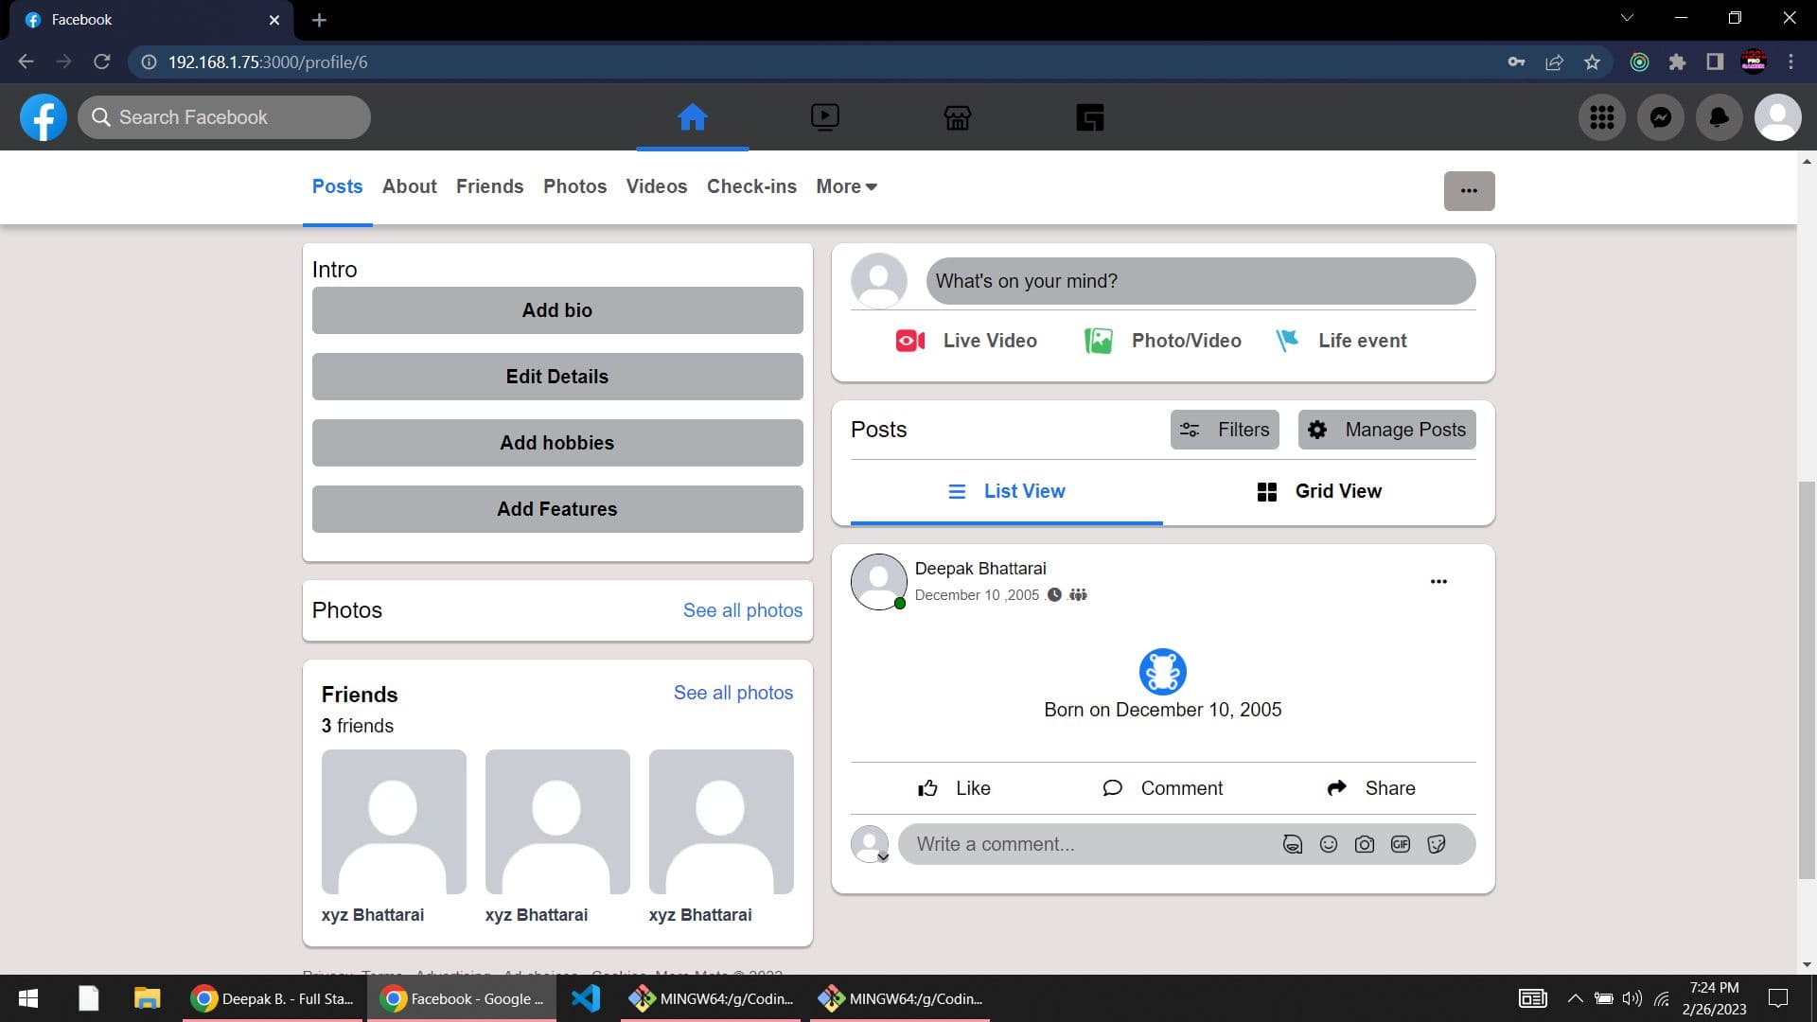Insert an avatar sticker in comment
This screenshot has width=1817, height=1022.
tap(1292, 844)
